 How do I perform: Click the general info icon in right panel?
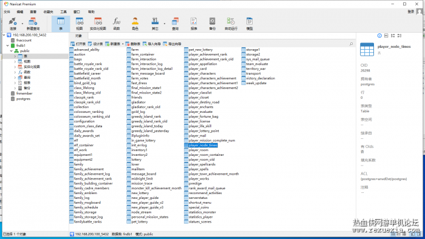379,36
